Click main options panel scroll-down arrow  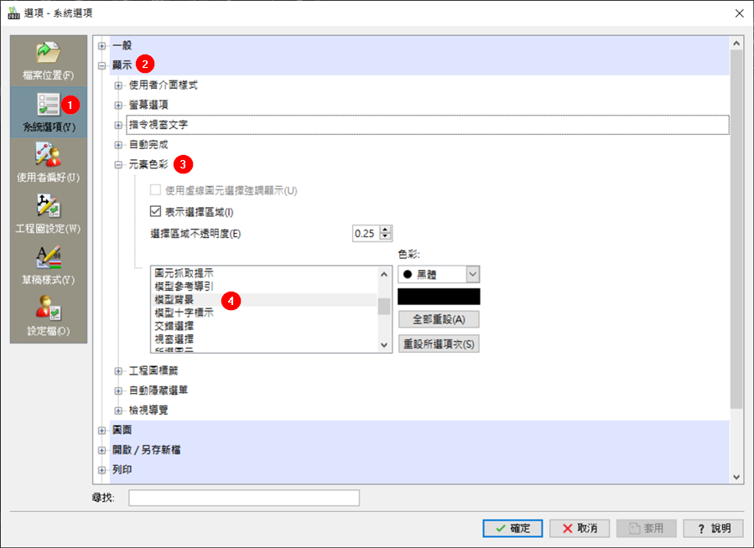pyautogui.click(x=736, y=477)
